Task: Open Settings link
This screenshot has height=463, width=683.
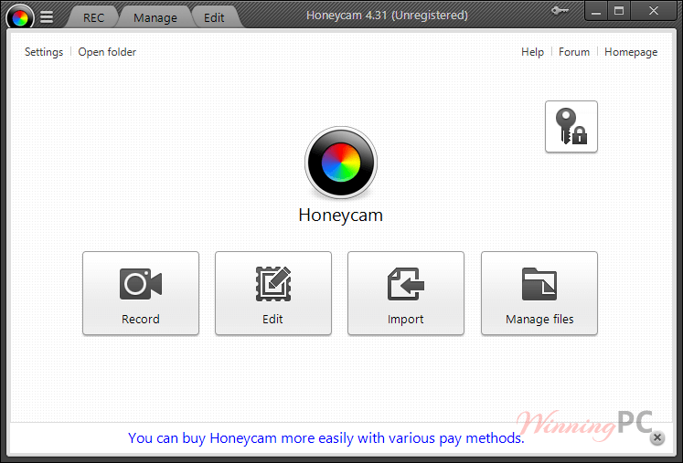Action: [x=44, y=52]
